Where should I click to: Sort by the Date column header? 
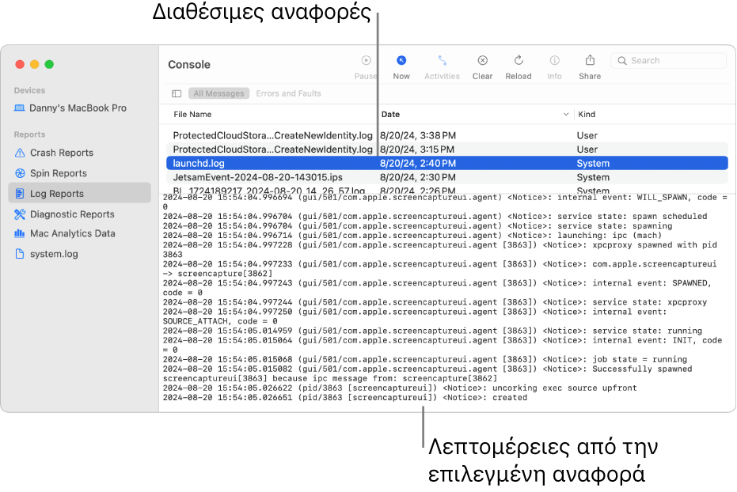(390, 114)
